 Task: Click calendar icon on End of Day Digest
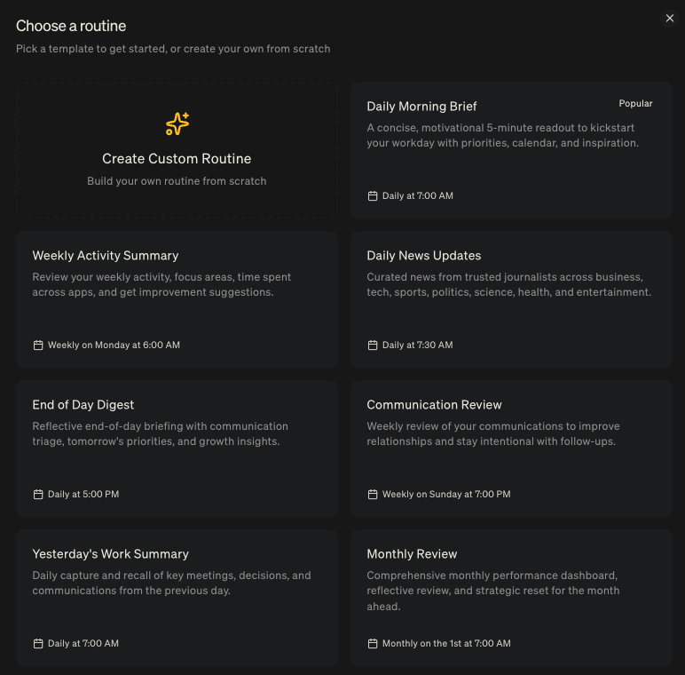pos(38,494)
